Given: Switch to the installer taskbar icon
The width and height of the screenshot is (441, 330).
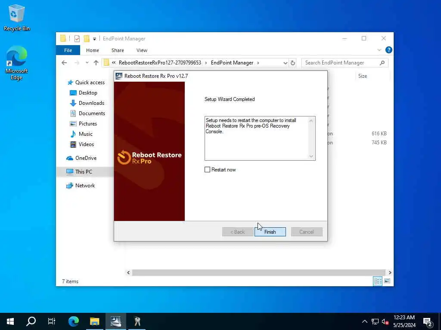Looking at the screenshot, I should 115,321.
